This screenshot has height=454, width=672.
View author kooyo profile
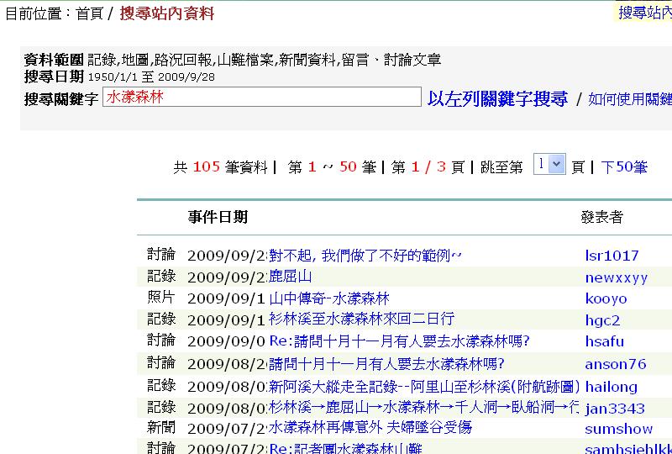(x=606, y=298)
